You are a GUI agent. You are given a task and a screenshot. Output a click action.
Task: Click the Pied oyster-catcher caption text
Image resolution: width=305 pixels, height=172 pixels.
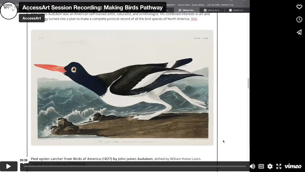(x=116, y=161)
